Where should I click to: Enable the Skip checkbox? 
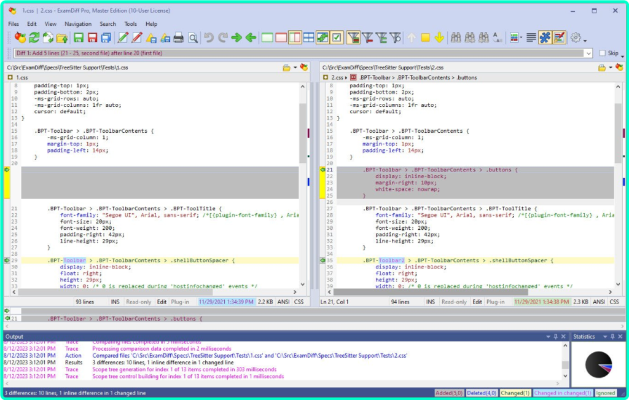click(602, 53)
